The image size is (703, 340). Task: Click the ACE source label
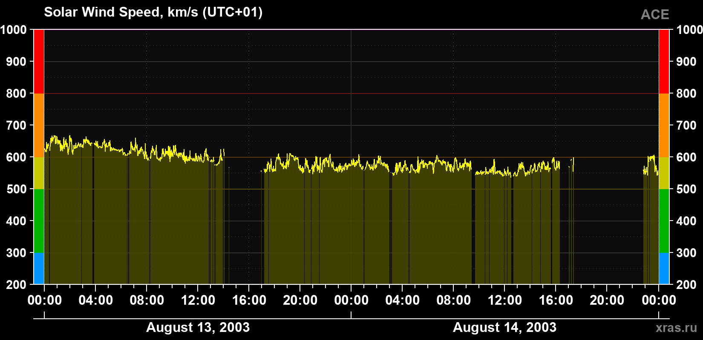click(655, 14)
